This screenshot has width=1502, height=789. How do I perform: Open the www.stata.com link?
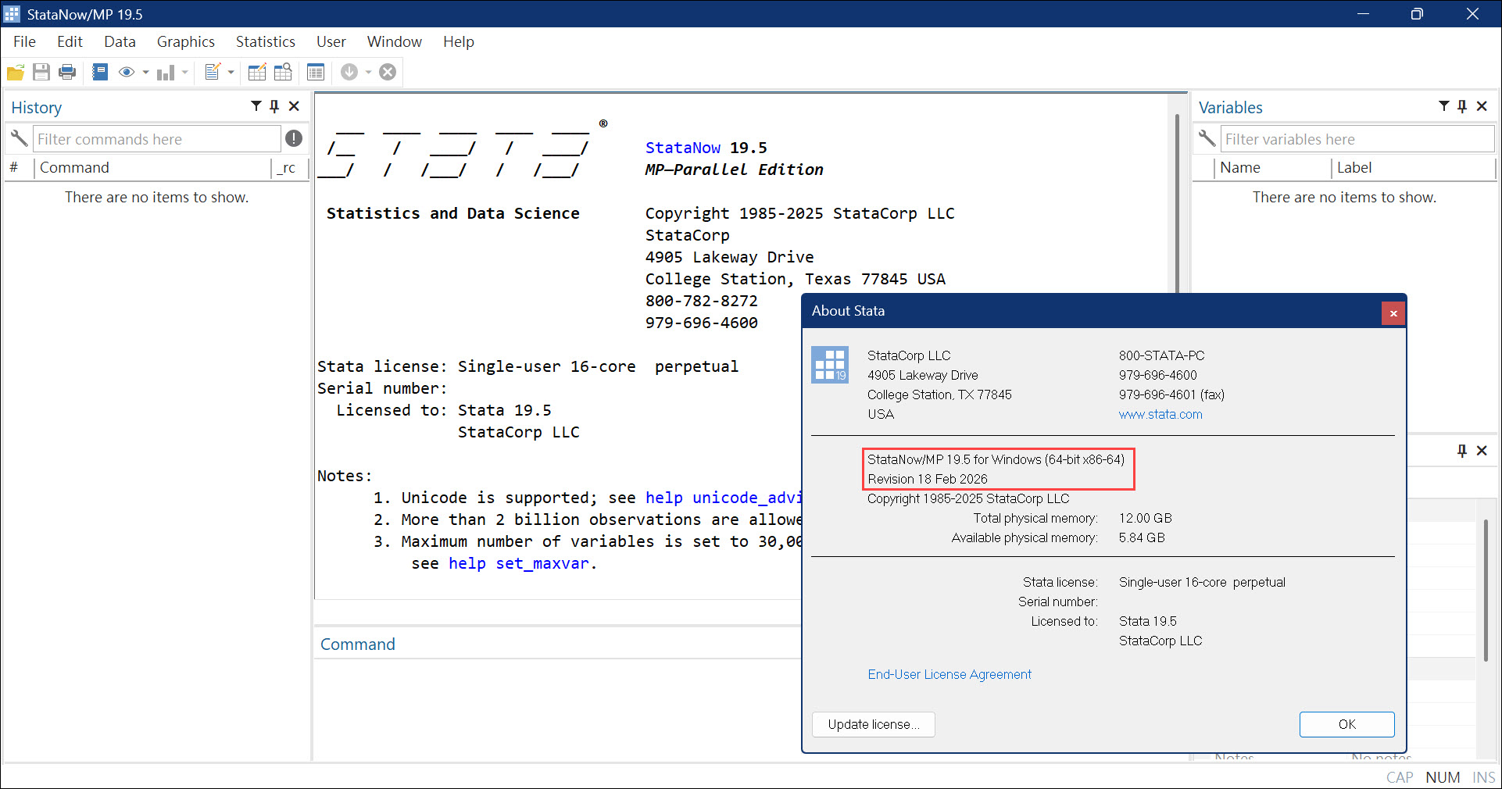1160,414
